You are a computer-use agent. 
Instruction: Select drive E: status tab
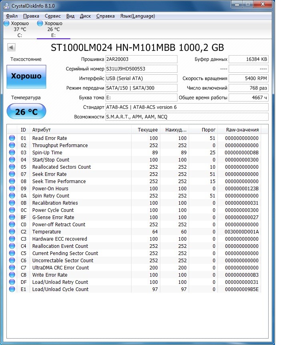[x=53, y=29]
